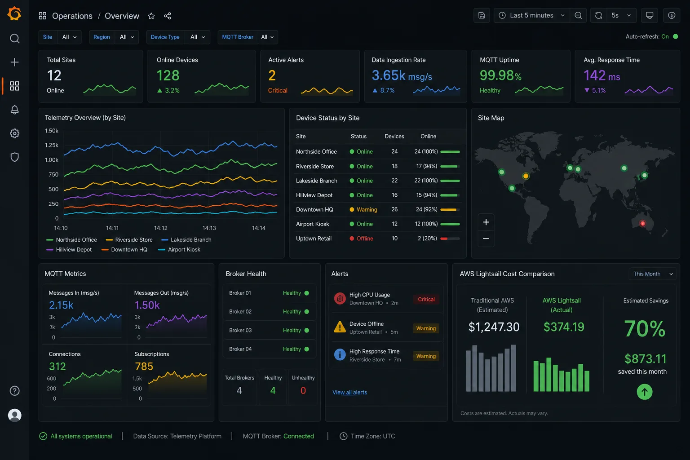Click the Warning badge on Device Offline
Image resolution: width=690 pixels, height=460 pixels.
(426, 328)
